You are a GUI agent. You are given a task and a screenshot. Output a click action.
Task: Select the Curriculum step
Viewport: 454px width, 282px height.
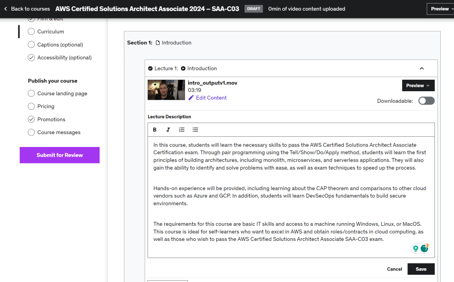click(x=46, y=31)
